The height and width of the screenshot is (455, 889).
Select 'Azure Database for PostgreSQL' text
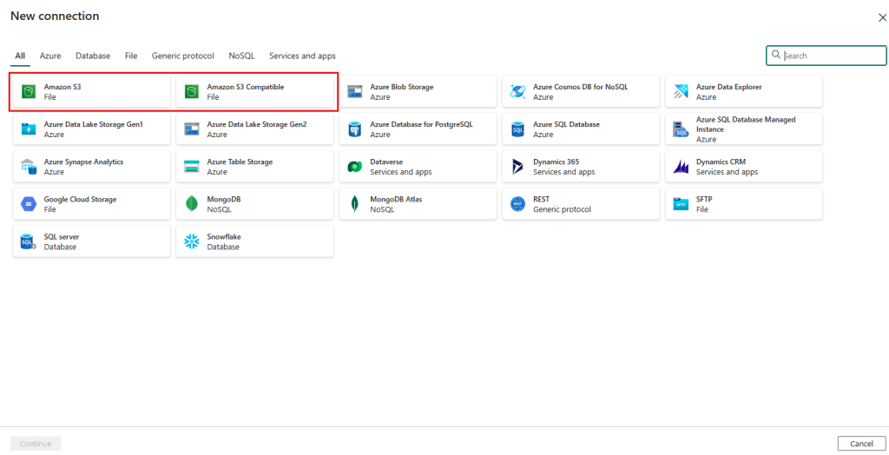point(421,124)
